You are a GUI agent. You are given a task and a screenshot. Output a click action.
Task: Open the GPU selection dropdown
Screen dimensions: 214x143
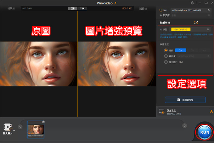coord(190,10)
